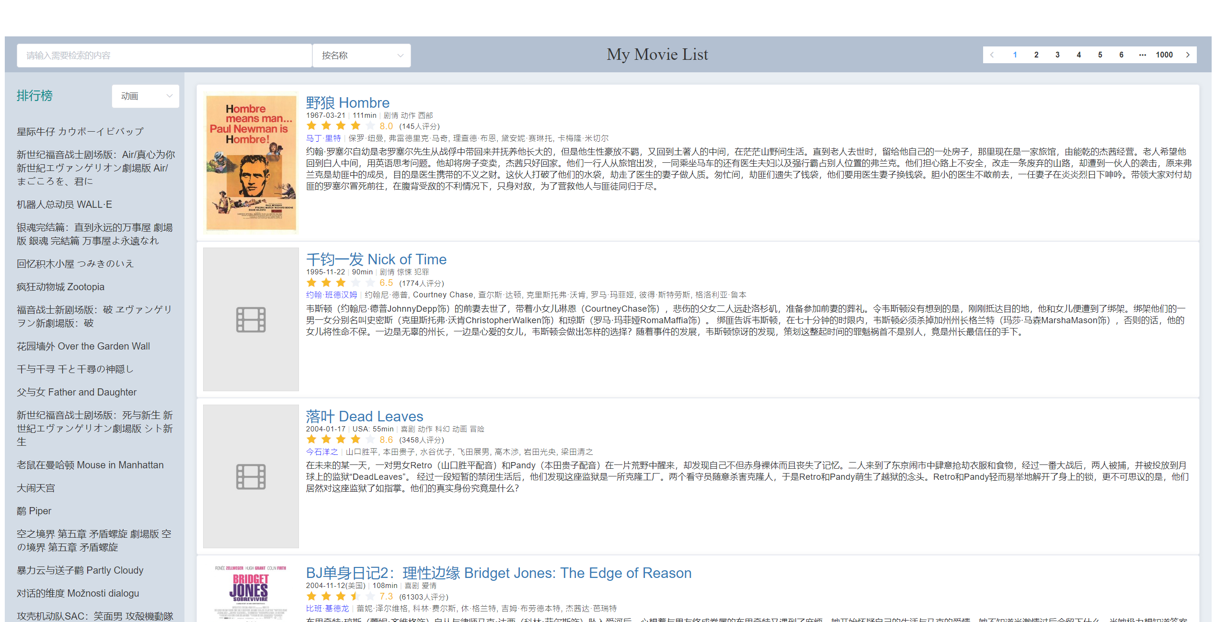Jump to page 1000
Screen dimensions: 1215x622
point(1164,55)
